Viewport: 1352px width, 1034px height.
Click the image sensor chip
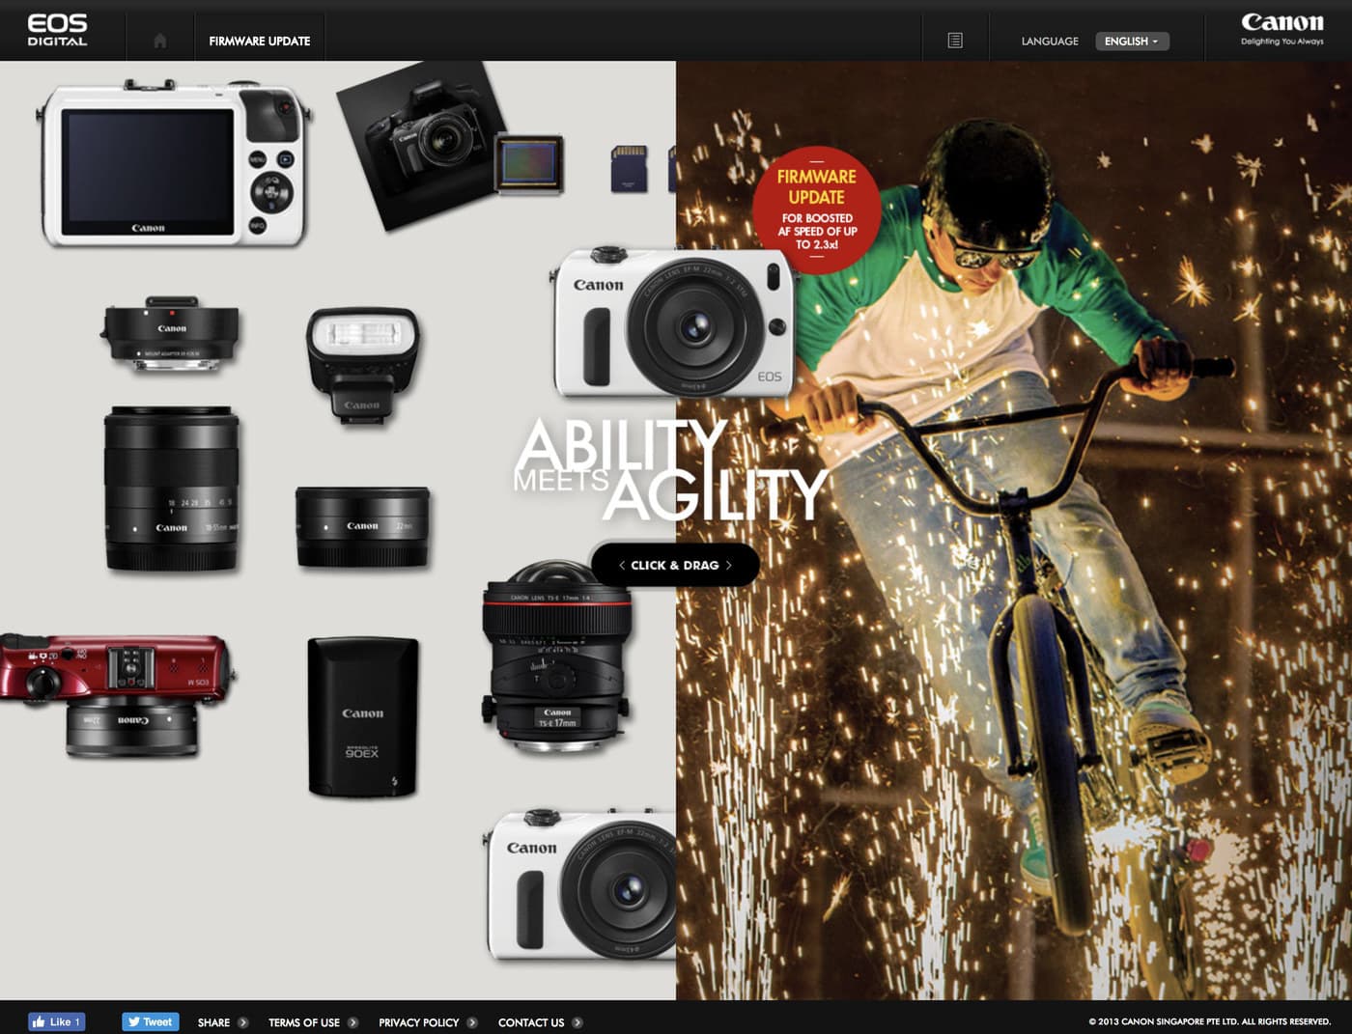(x=529, y=162)
